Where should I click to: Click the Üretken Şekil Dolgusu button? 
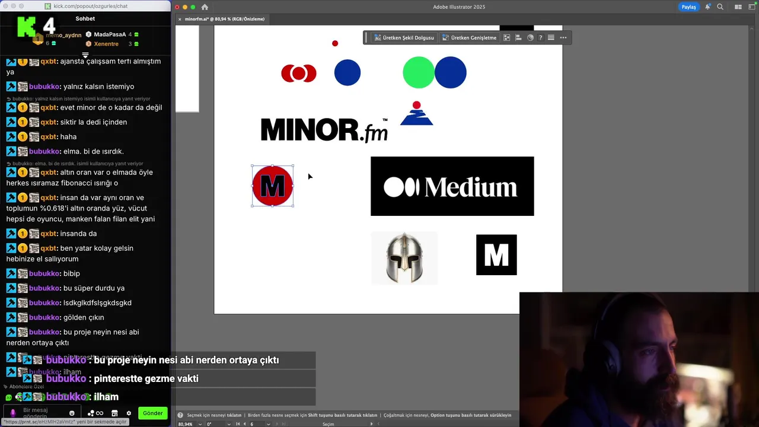[x=404, y=37]
